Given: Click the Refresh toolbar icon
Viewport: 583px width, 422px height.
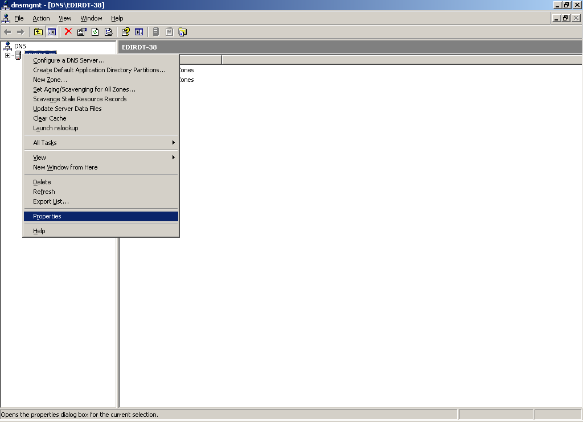Looking at the screenshot, I should point(95,32).
